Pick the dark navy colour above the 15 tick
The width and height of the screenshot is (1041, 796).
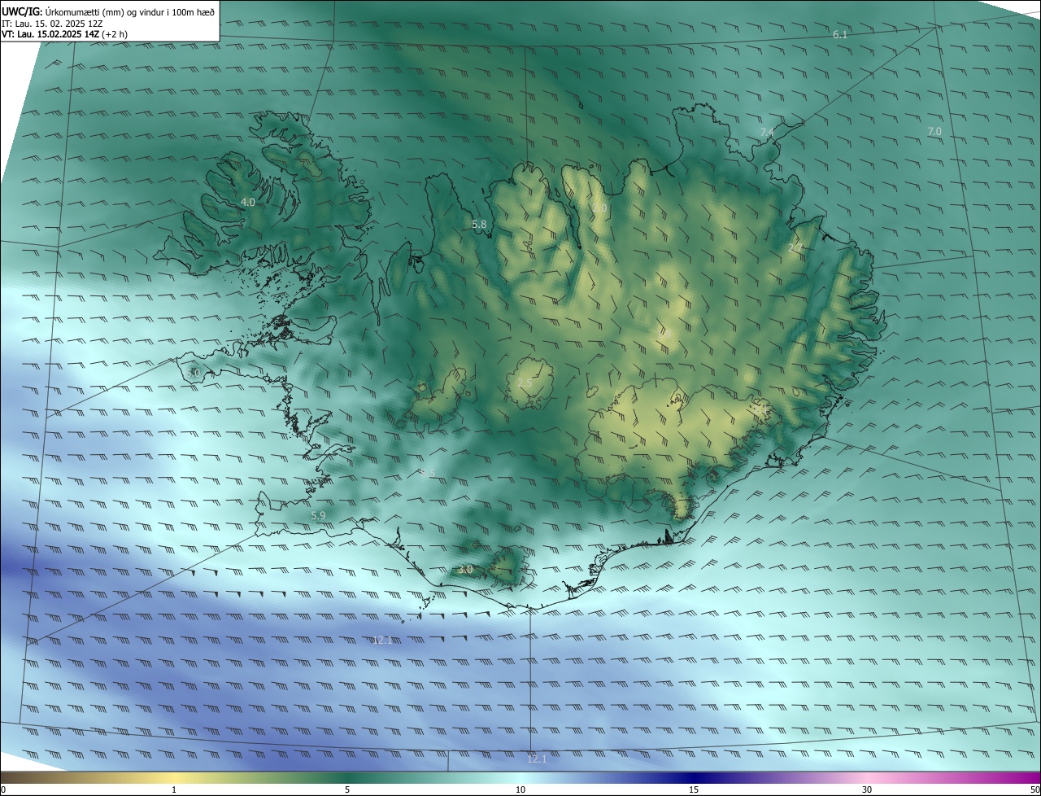(x=694, y=778)
